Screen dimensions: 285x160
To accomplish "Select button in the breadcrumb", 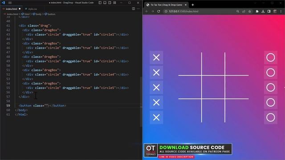I will point(52,14).
